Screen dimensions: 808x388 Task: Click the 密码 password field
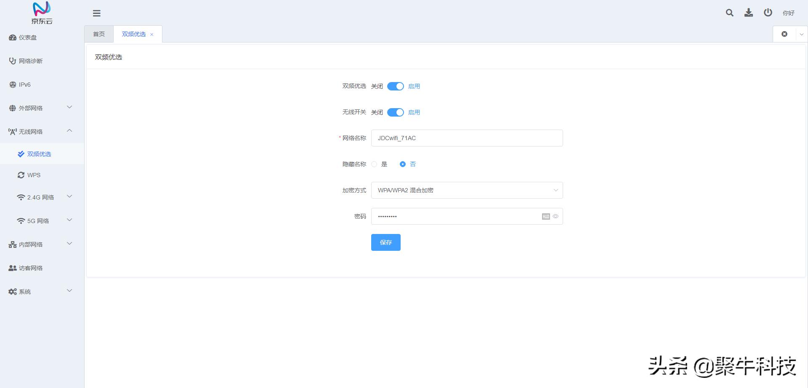467,216
